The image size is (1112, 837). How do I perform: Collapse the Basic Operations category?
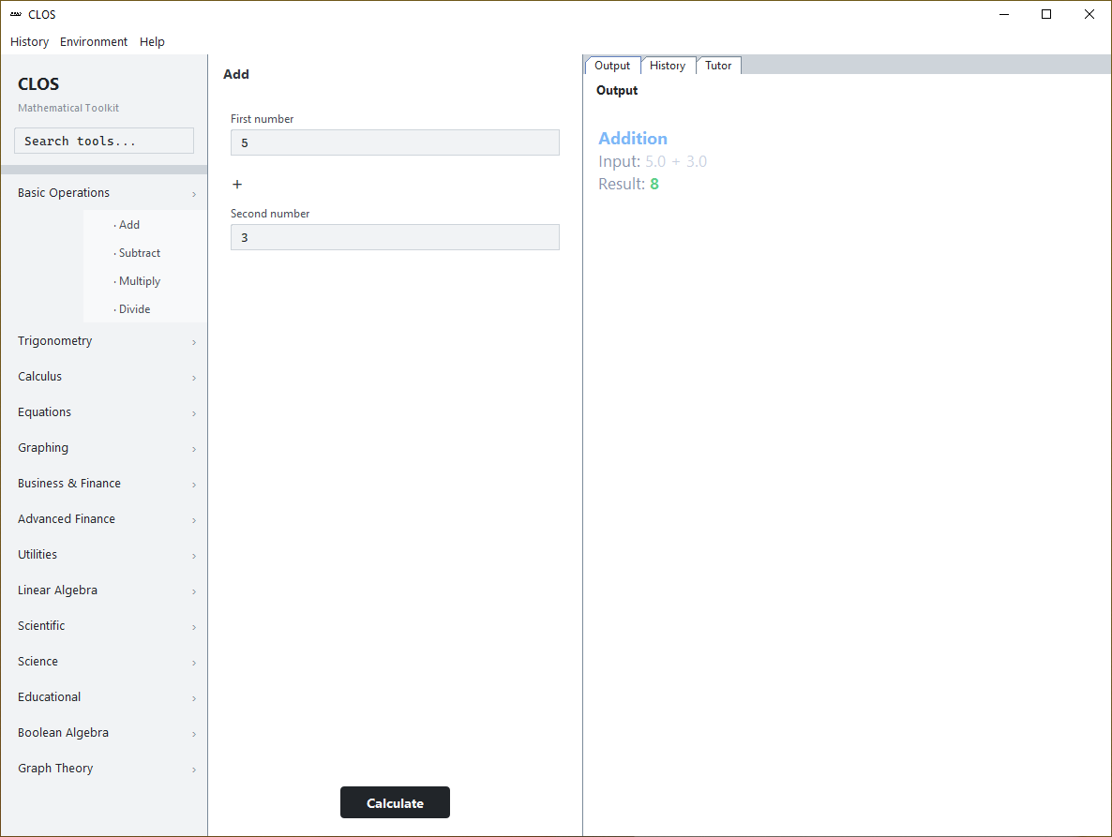(x=105, y=193)
